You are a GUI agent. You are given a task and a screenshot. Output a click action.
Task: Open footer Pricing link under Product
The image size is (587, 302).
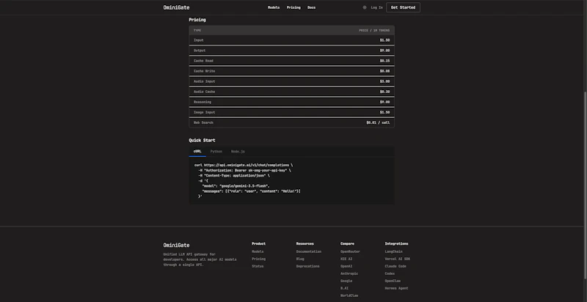coord(259,259)
